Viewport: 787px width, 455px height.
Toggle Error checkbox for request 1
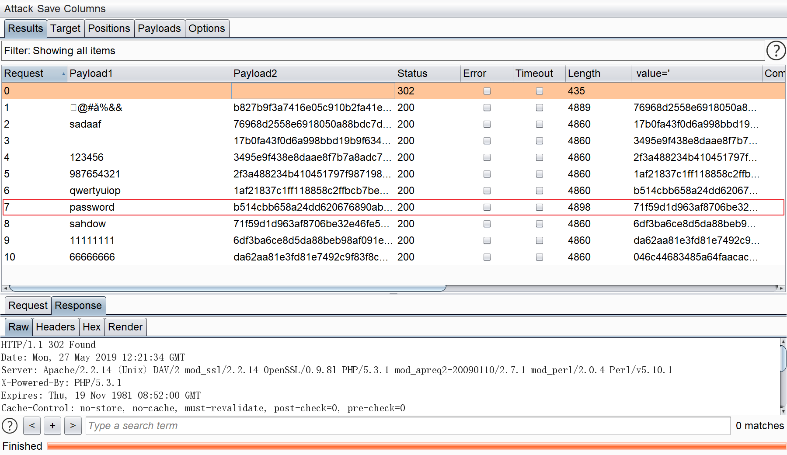487,108
